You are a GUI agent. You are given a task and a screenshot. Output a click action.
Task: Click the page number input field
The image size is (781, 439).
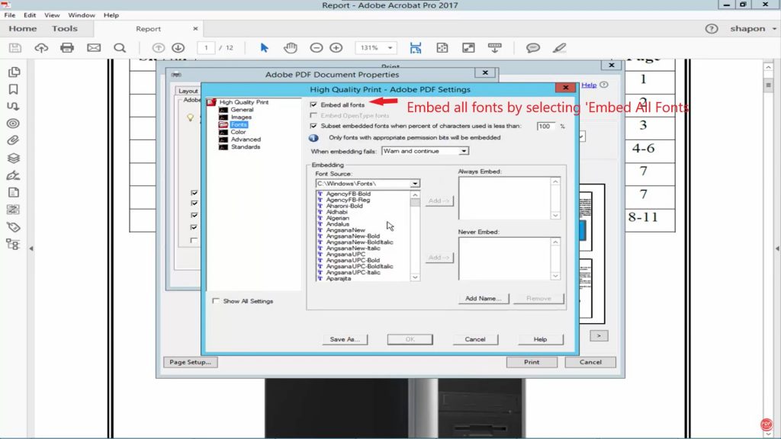[206, 48]
